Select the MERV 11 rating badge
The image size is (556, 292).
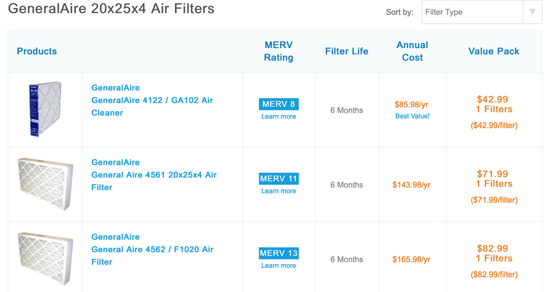[278, 179]
